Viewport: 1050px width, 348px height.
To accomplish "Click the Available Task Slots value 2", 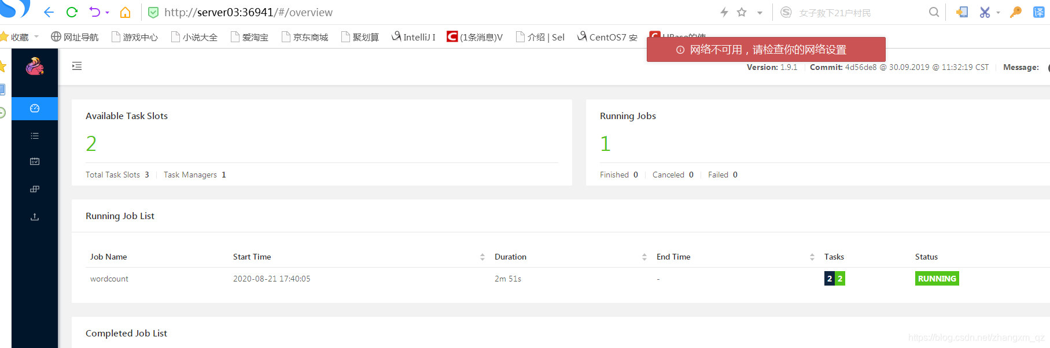I will [x=91, y=143].
